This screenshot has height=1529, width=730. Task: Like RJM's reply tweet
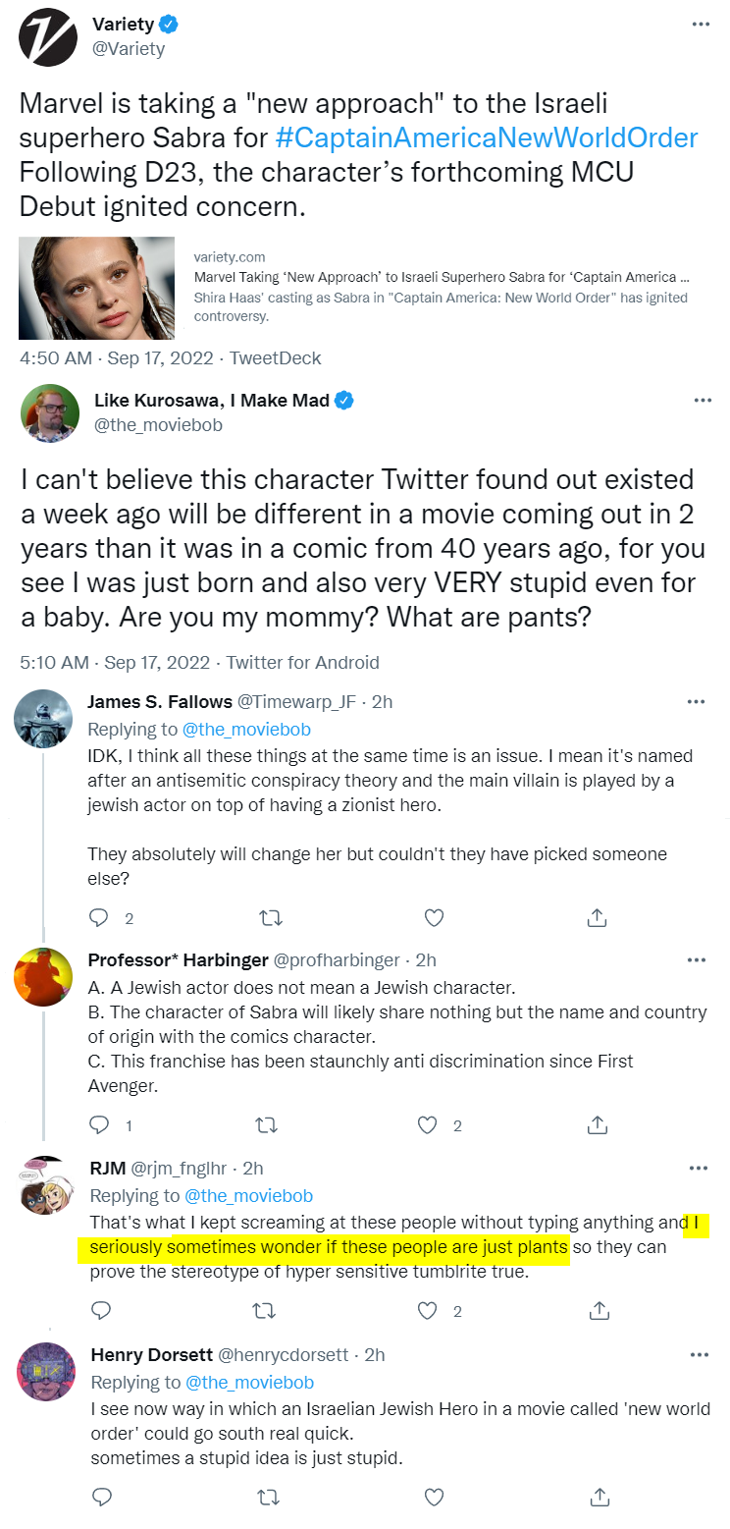427,1311
